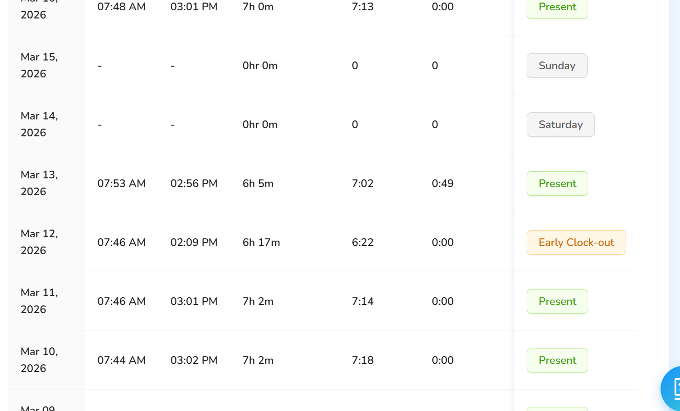Click the Mar 14, 2026 date cell

tap(39, 125)
